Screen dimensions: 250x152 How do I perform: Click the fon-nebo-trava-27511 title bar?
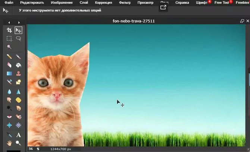point(134,21)
